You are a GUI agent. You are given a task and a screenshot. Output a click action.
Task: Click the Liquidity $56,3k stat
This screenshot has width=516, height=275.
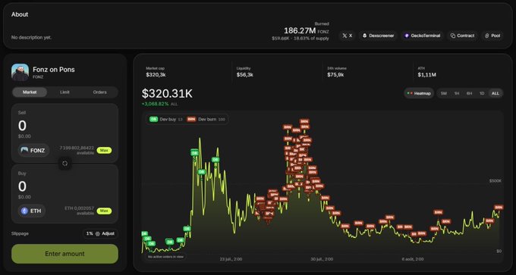pyautogui.click(x=245, y=72)
